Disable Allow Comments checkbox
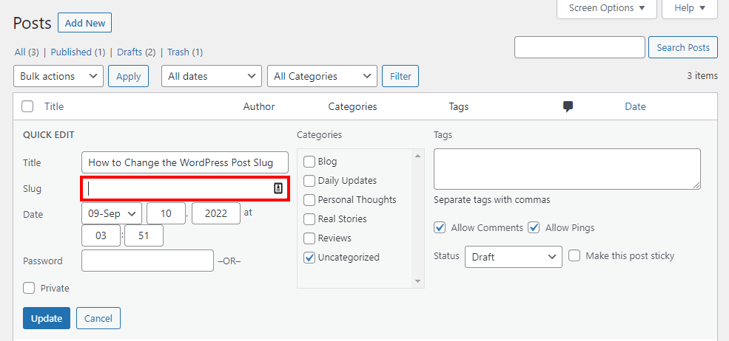 click(440, 228)
